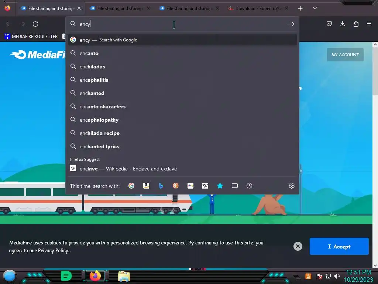Open the Extensions puzzle icon

pyautogui.click(x=356, y=24)
